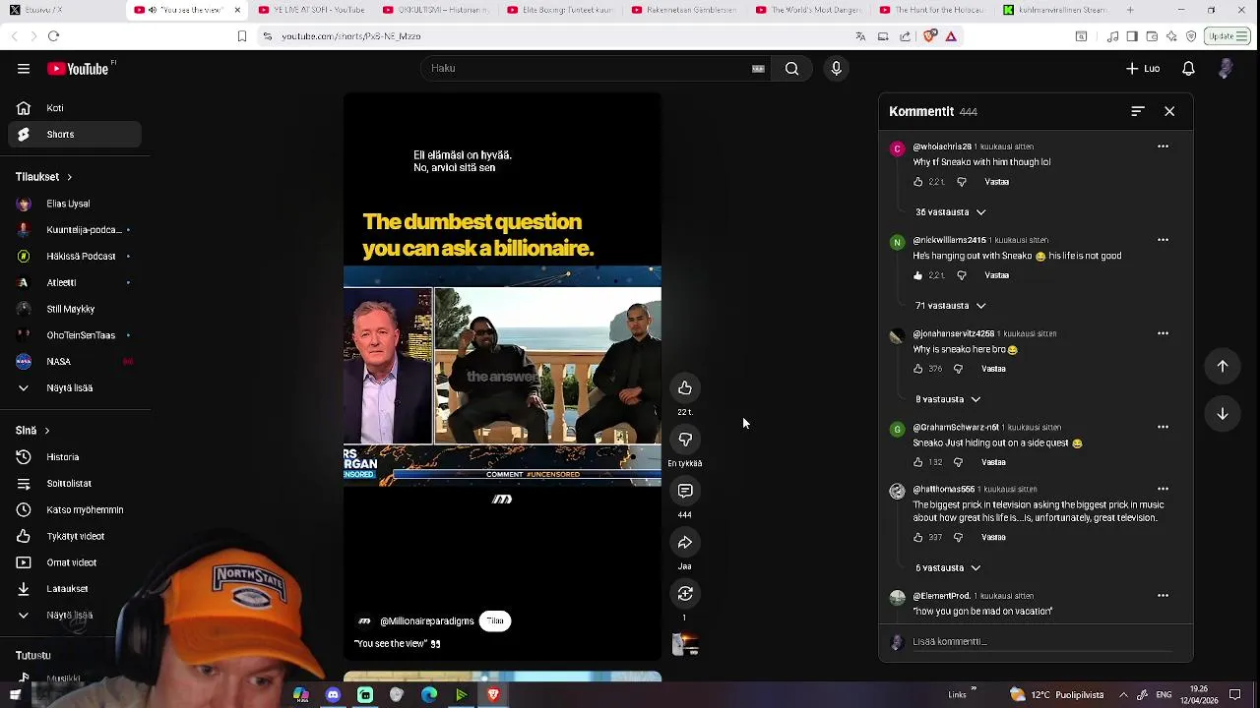Open Leo AI sparkle icon in toolbar
Viewport: 1260px width, 708px height.
coord(1171,36)
